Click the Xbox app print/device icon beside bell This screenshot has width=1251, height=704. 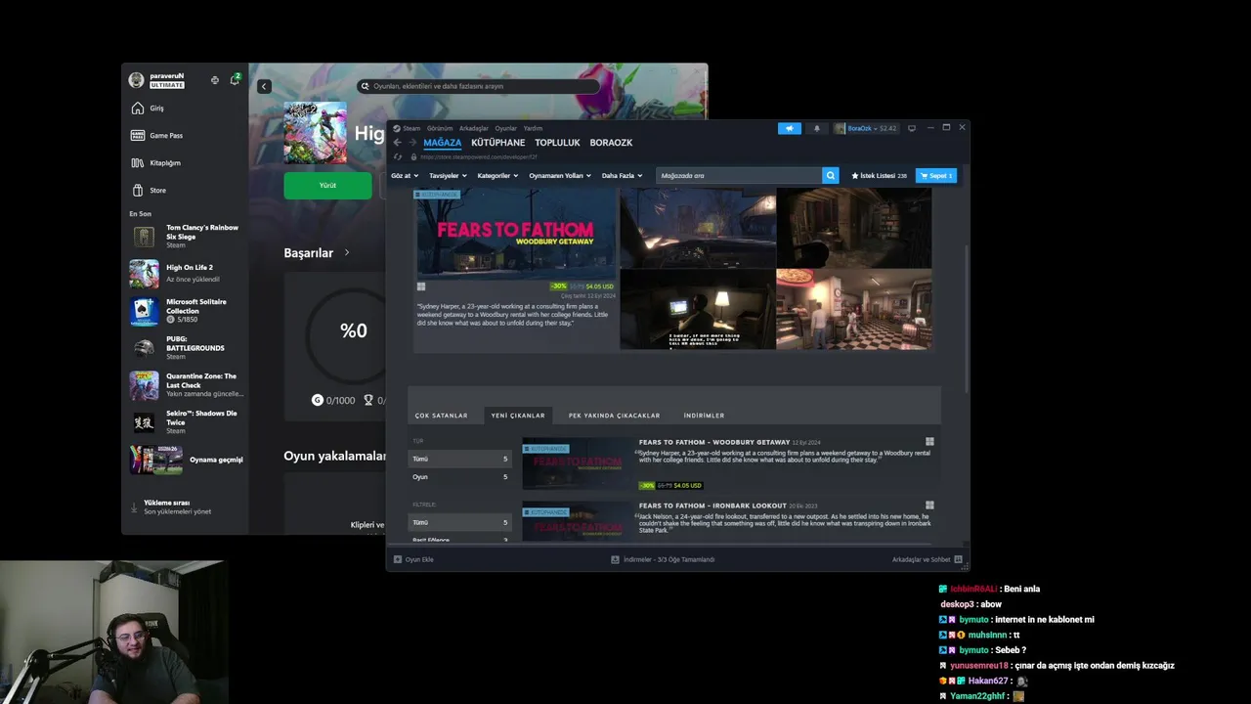pyautogui.click(x=215, y=80)
